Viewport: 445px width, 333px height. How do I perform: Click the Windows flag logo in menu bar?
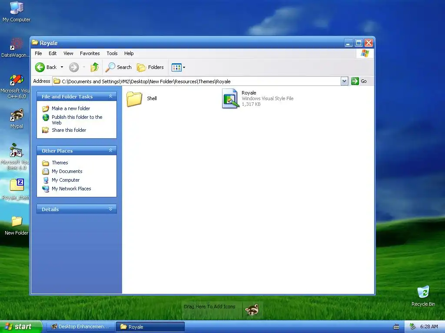point(365,53)
